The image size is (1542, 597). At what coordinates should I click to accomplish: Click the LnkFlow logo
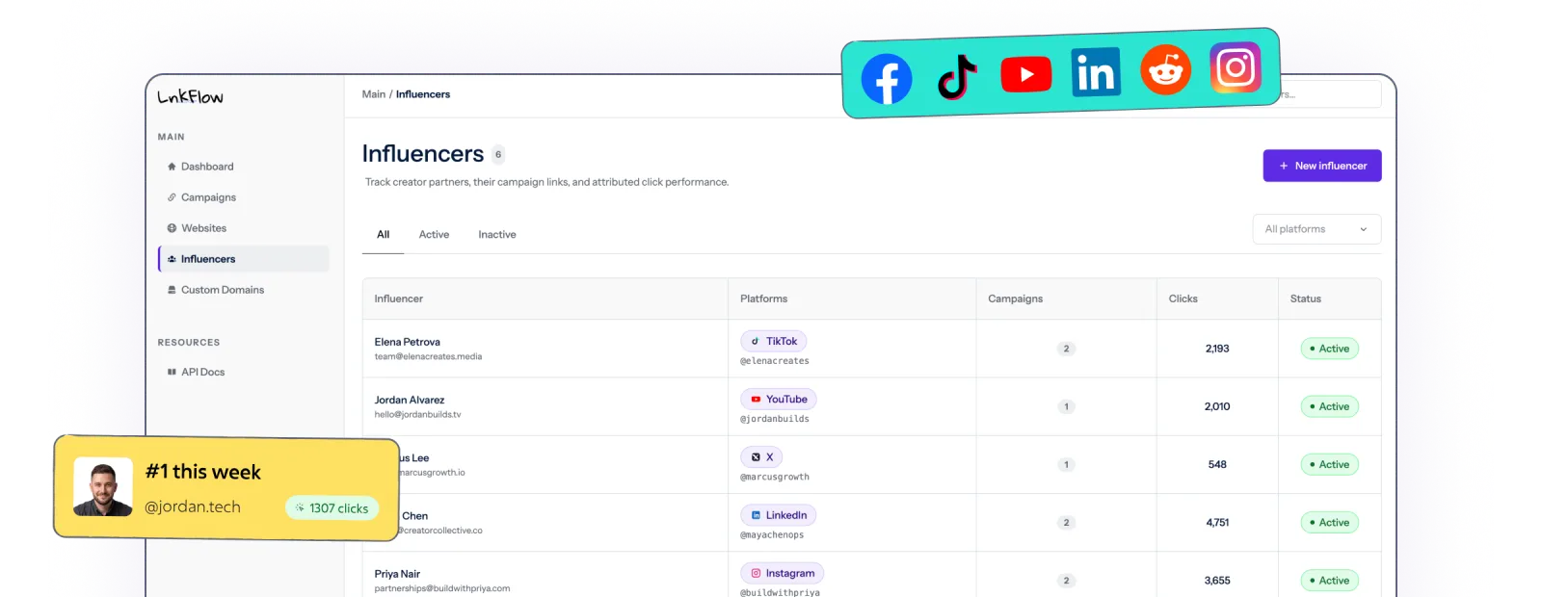point(190,96)
